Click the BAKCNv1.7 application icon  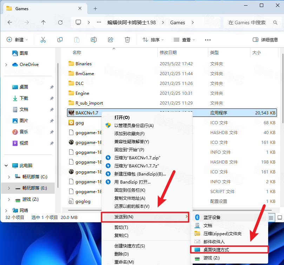pos(71,113)
